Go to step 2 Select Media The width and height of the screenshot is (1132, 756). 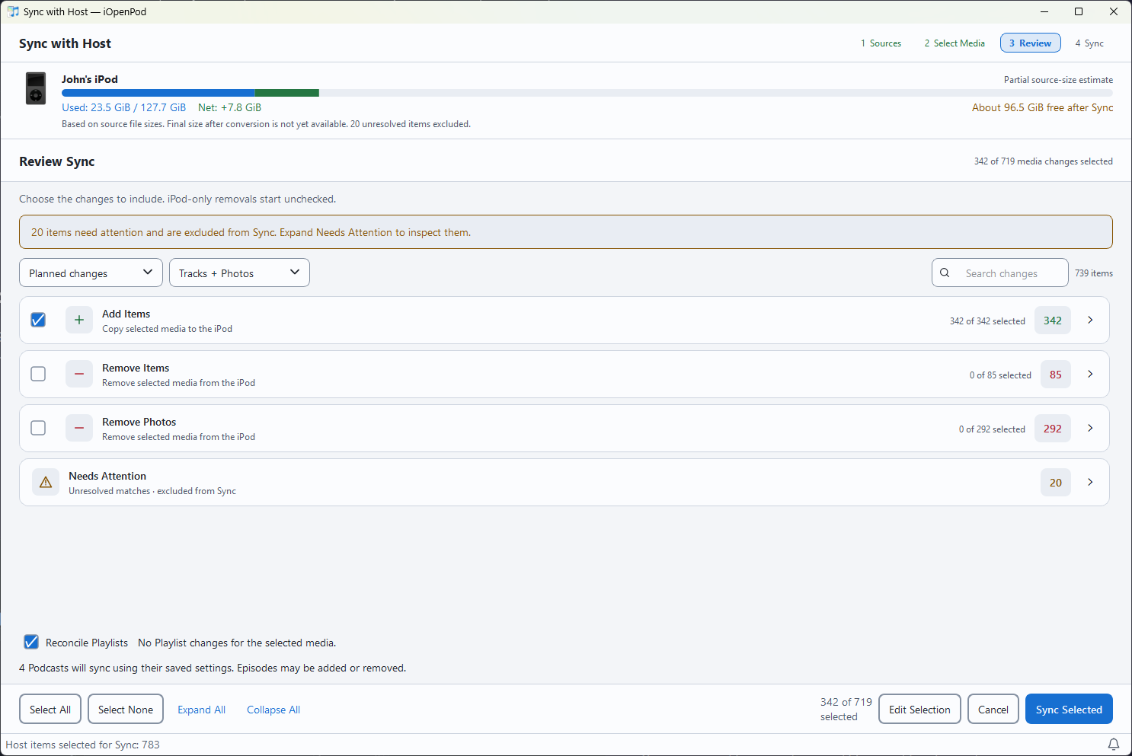point(955,43)
